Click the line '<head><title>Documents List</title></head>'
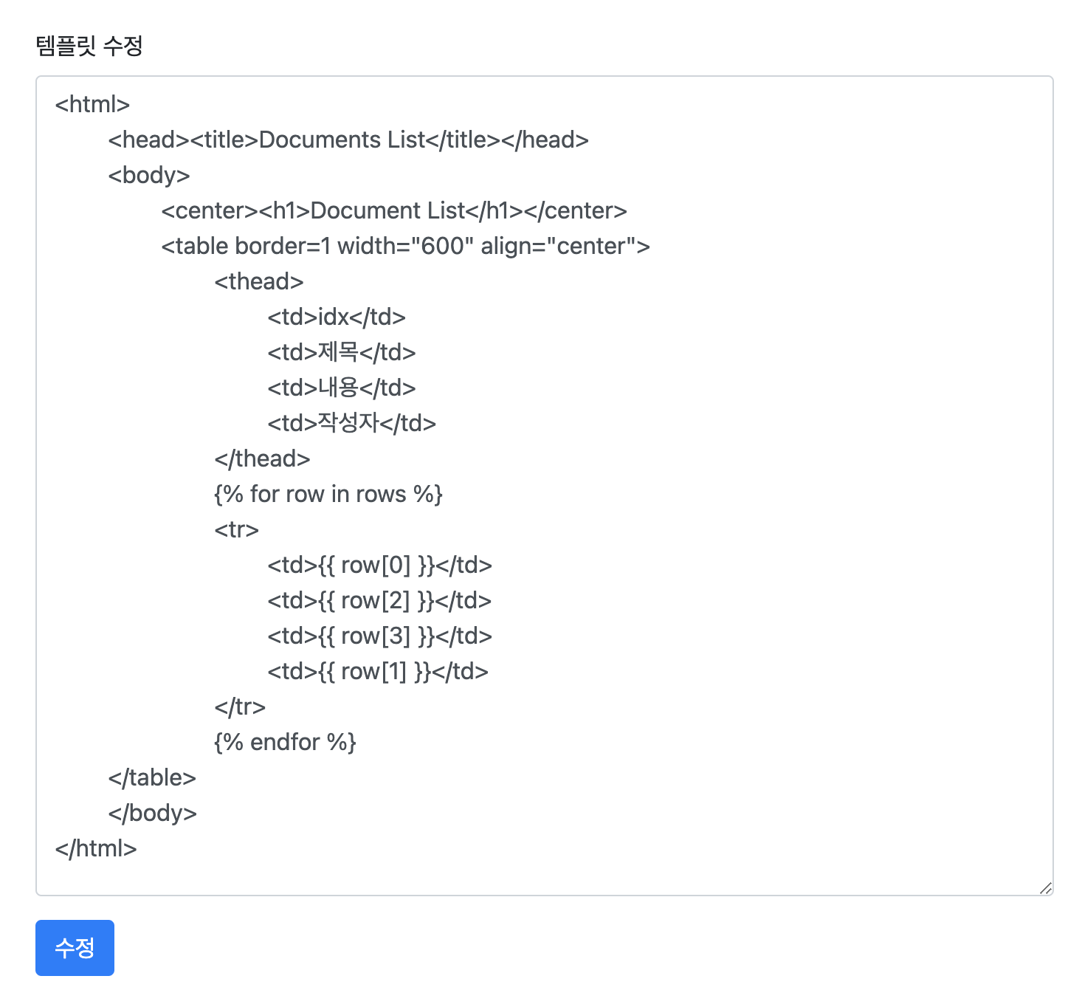1082x1007 pixels. [x=348, y=140]
